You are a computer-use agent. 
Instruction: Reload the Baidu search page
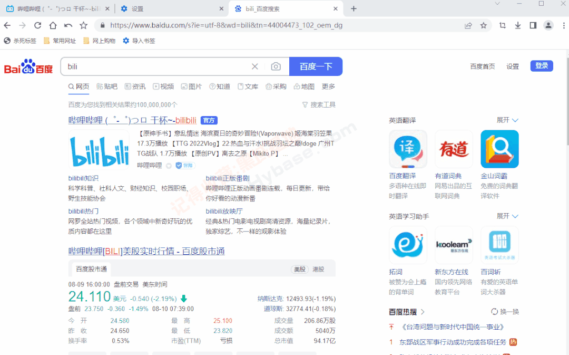pyautogui.click(x=38, y=25)
